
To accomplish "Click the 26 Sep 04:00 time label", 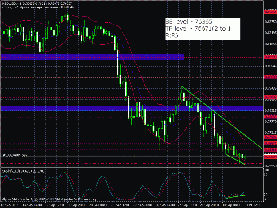I will 165,205.
